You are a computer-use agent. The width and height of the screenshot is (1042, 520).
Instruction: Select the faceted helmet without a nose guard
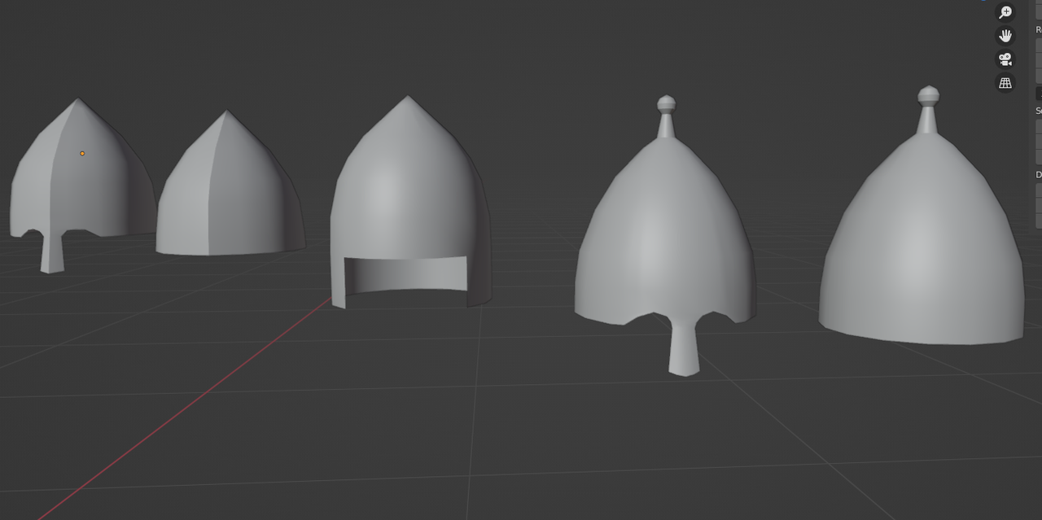(230, 183)
